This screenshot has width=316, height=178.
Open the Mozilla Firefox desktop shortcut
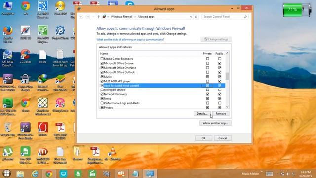(x=8, y=34)
